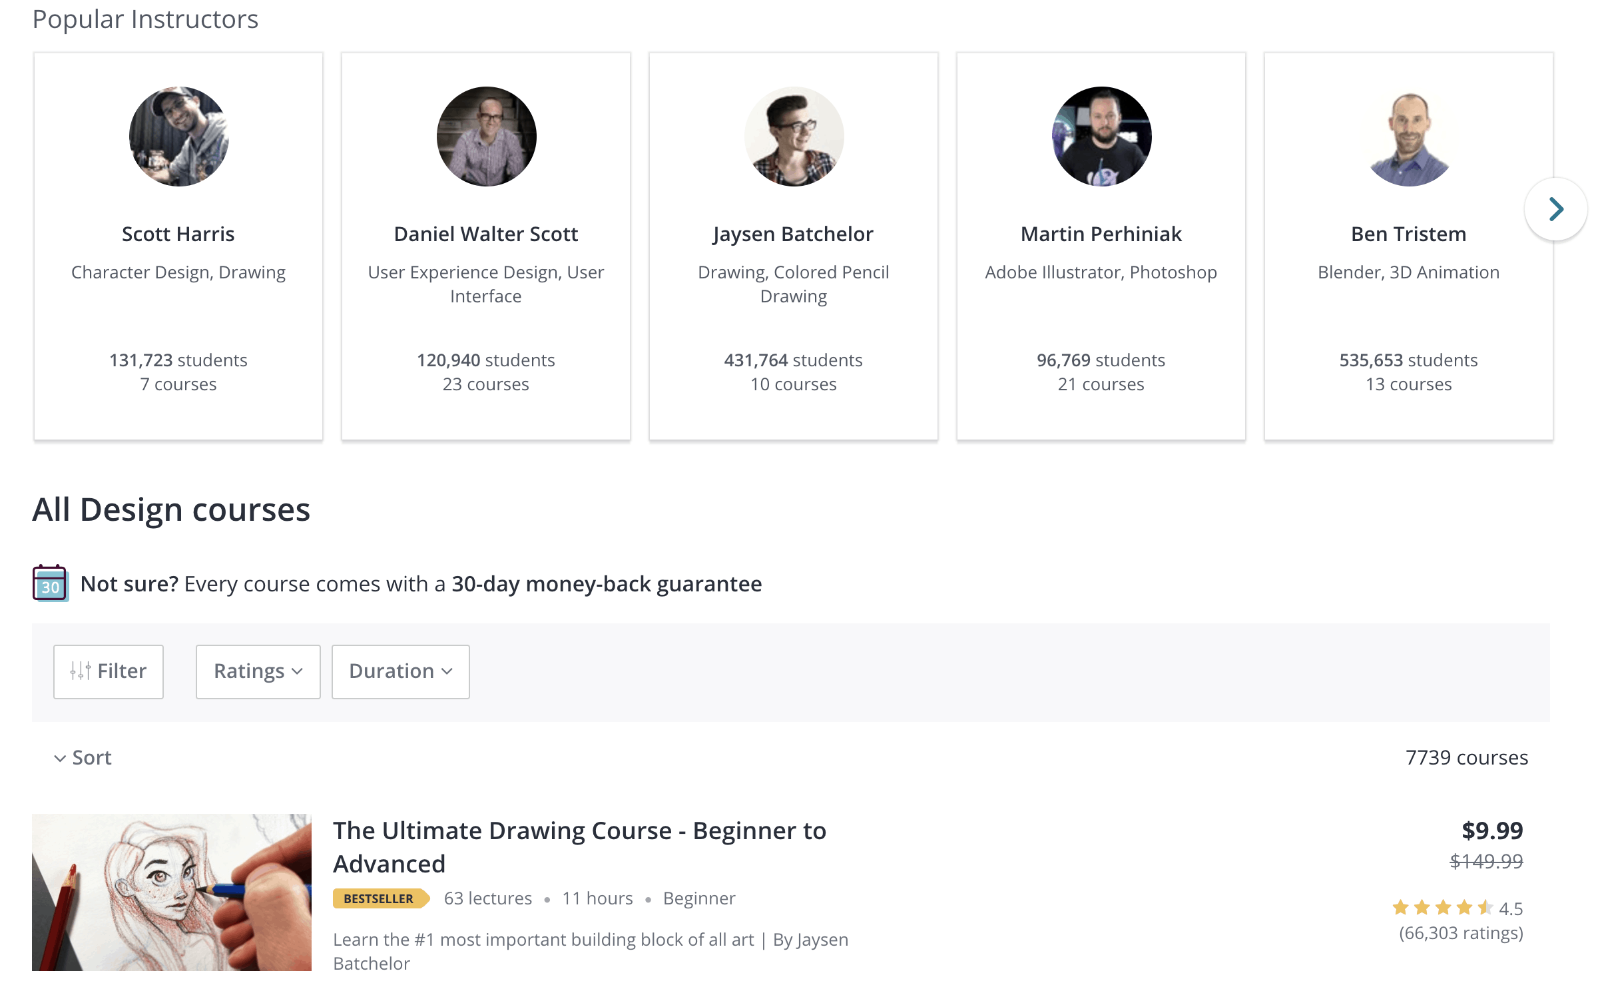Toggle the Filter panel open
Screen dimensions: 1598x983
pyautogui.click(x=109, y=671)
